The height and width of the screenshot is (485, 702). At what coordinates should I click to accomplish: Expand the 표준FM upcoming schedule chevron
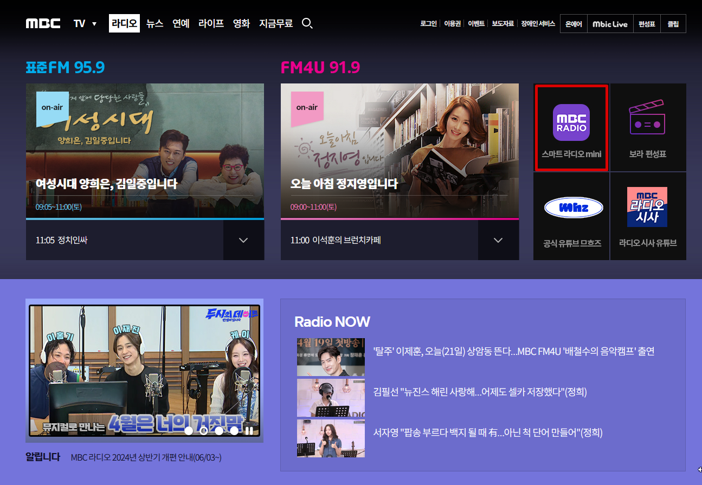point(243,240)
